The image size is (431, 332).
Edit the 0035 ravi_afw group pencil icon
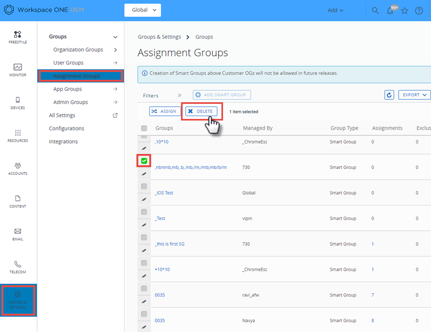(x=144, y=301)
